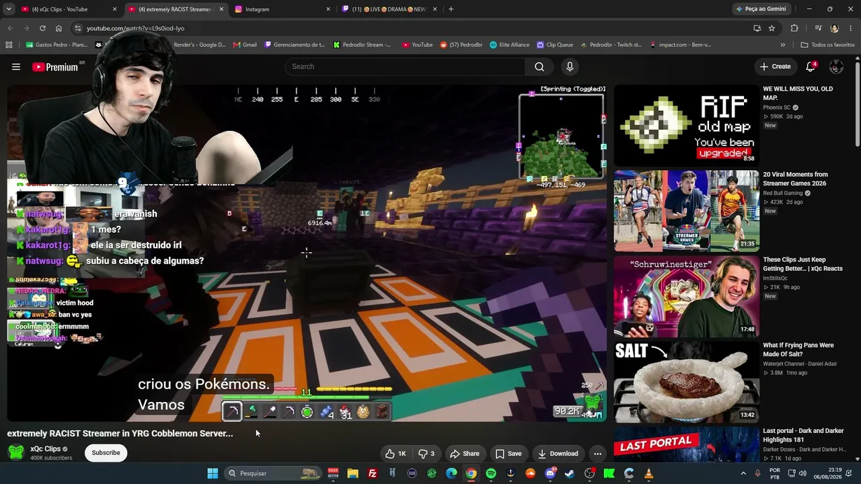The height and width of the screenshot is (484, 861).
Task: Open the Kick app from the taskbar
Action: tap(609, 473)
